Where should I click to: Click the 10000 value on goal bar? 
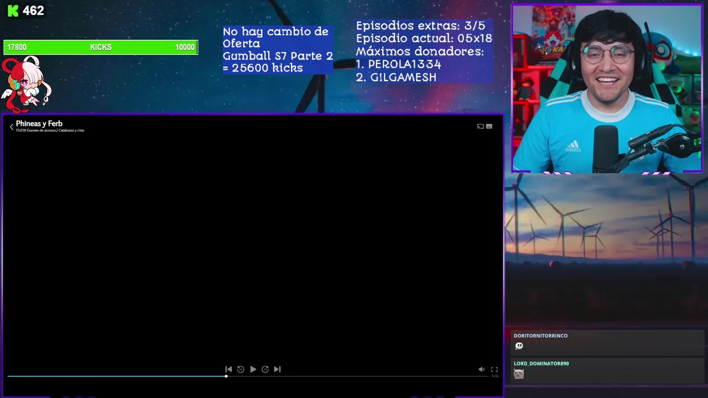click(x=185, y=47)
